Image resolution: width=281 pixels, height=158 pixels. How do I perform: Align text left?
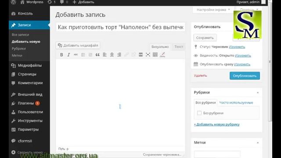coord(104,54)
